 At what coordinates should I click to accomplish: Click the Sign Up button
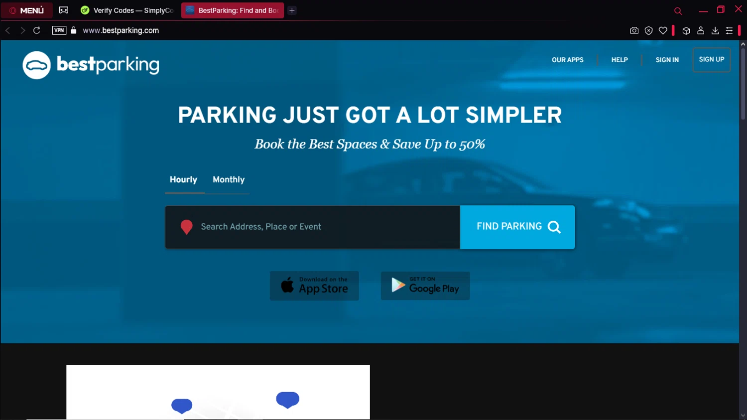[712, 60]
